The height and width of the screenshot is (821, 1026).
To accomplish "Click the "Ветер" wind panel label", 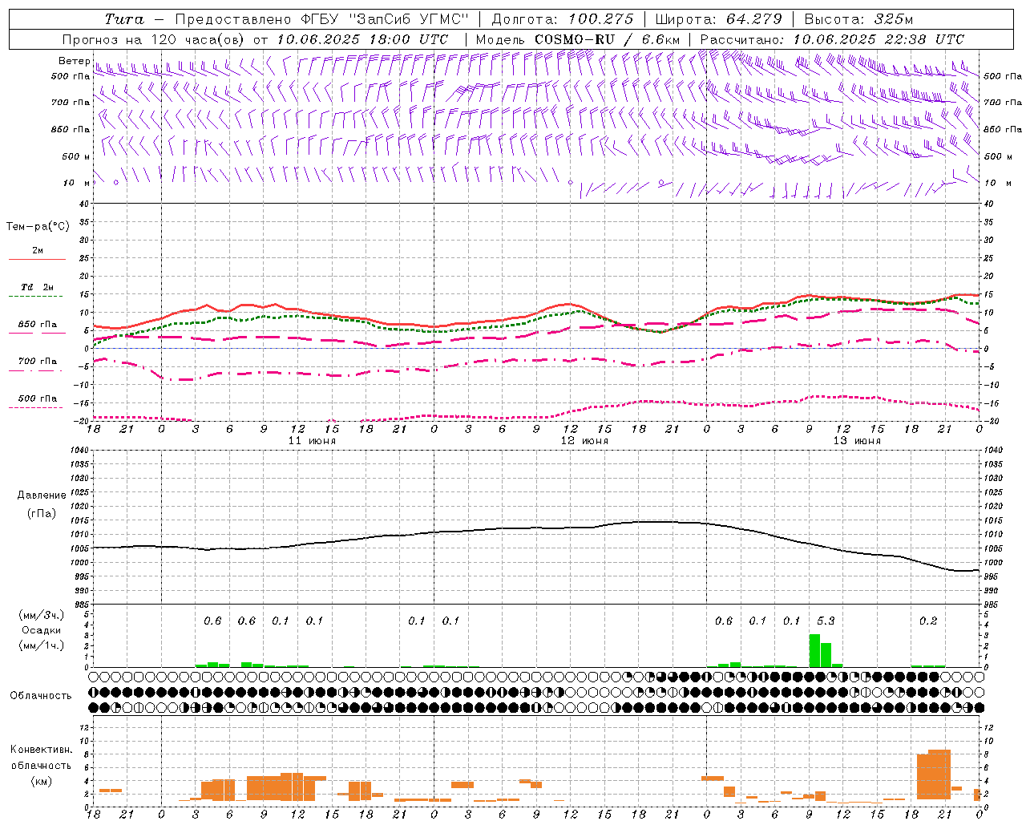I will coord(74,61).
